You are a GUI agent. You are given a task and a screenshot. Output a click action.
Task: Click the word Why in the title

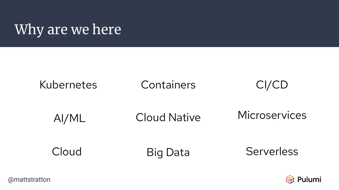[29, 30]
